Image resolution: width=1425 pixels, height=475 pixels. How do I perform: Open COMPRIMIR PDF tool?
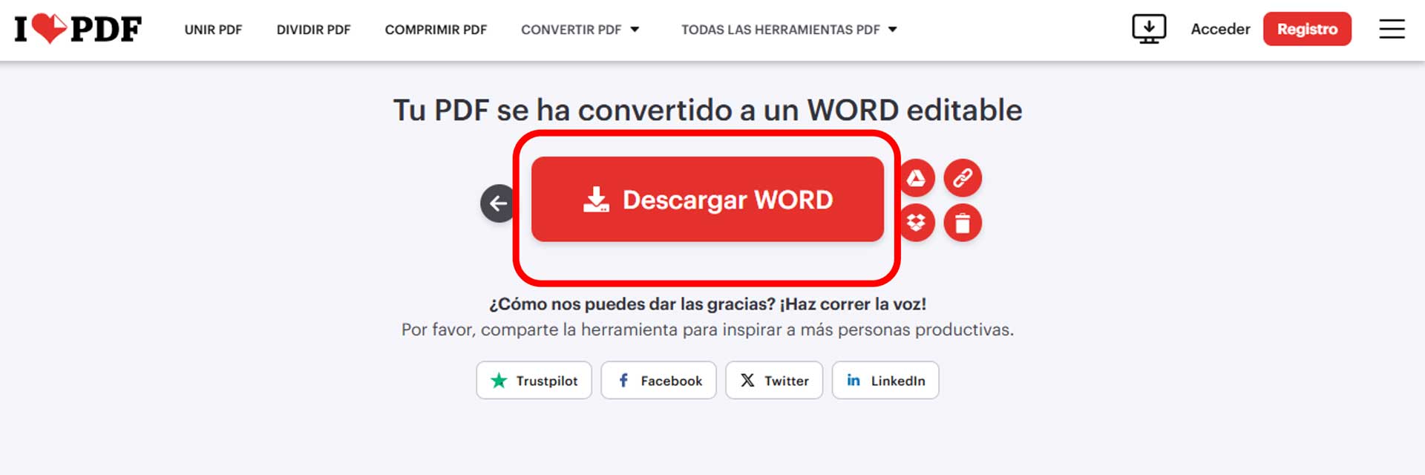click(x=436, y=30)
